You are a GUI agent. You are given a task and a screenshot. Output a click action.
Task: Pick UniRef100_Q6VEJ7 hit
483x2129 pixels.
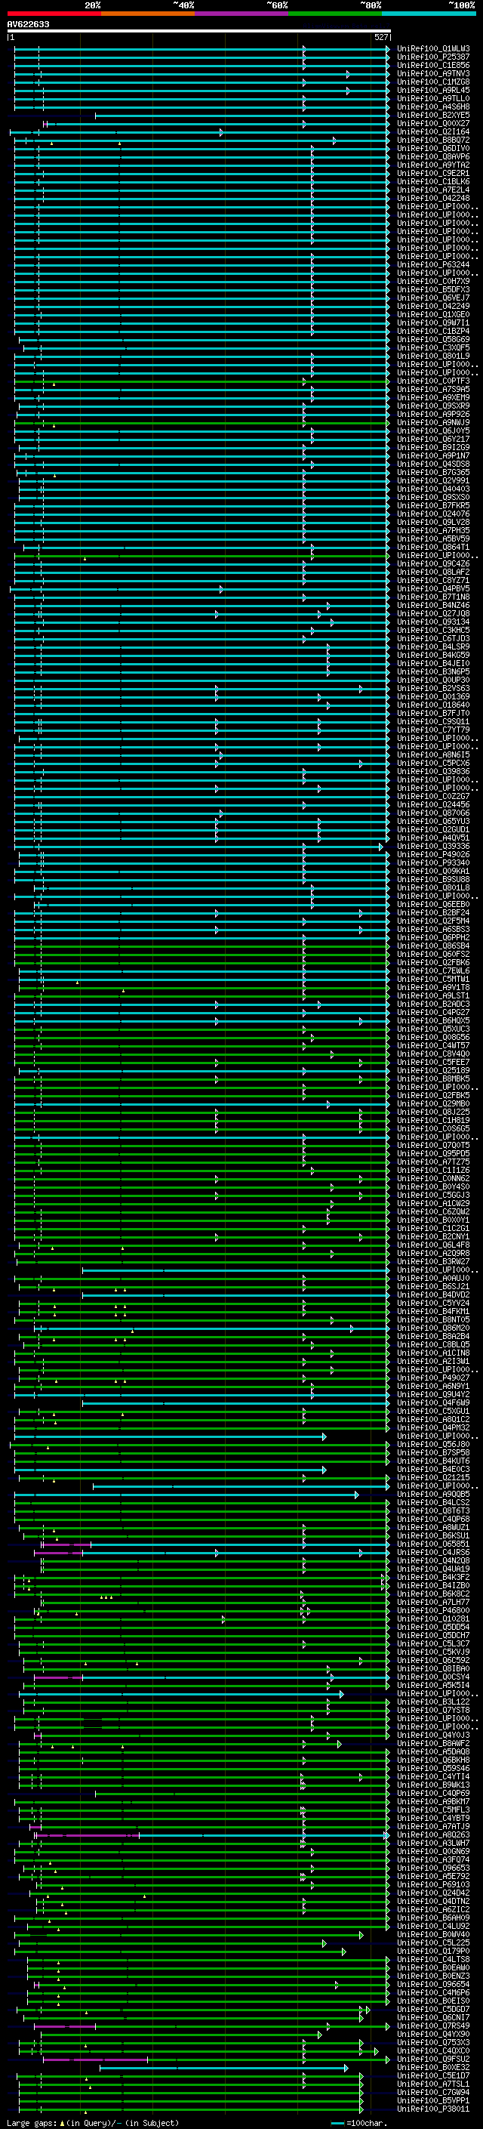pos(433,298)
